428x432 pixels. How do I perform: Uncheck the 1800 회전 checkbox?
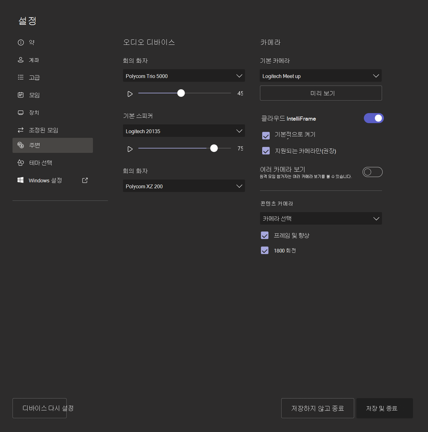tap(265, 250)
